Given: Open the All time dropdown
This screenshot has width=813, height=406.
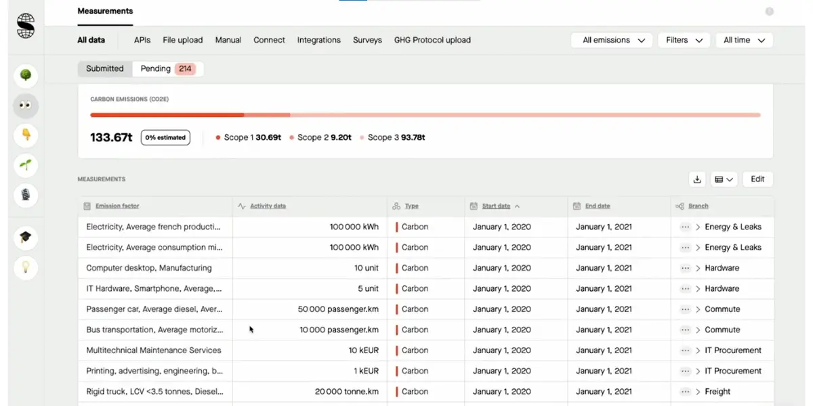Looking at the screenshot, I should click(744, 40).
